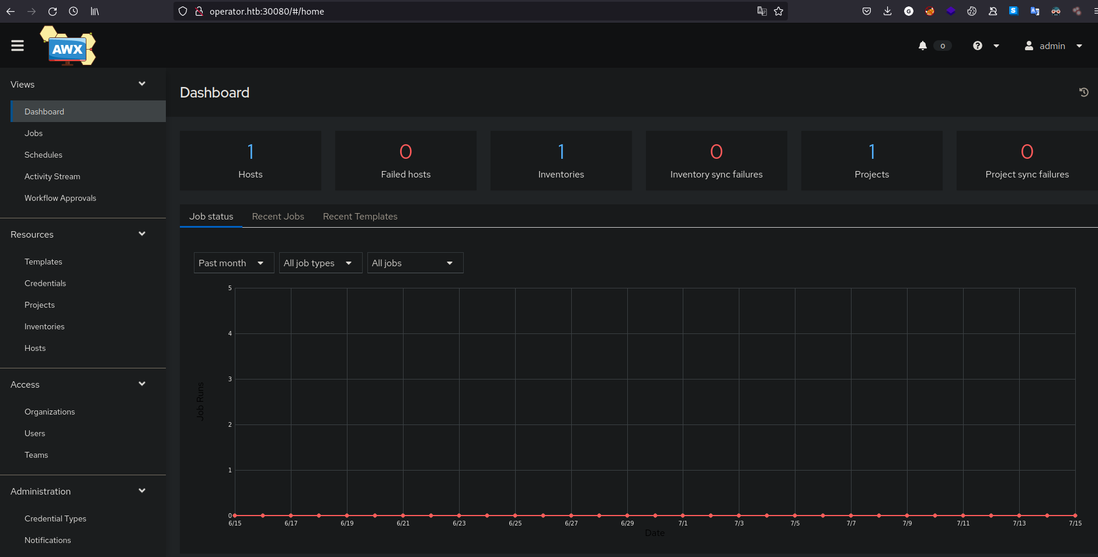This screenshot has height=557, width=1098.
Task: Switch to the Job status tab
Action: point(211,216)
